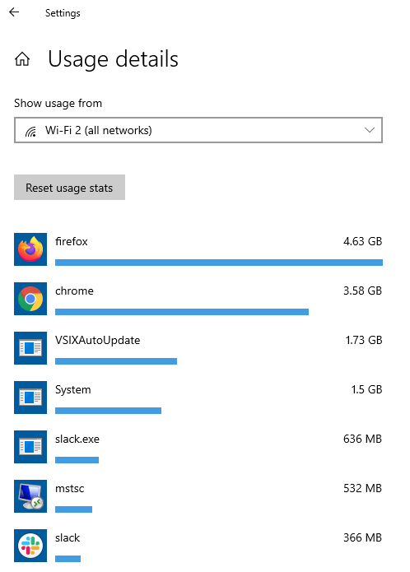Click the 'Show usage from' label
The image size is (410, 572).
pyautogui.click(x=58, y=103)
